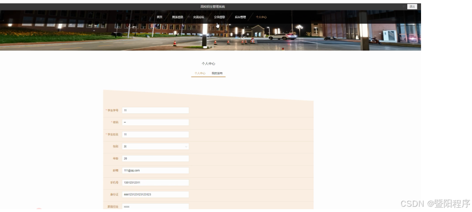Click the 年龄 field containing 20

(155, 158)
